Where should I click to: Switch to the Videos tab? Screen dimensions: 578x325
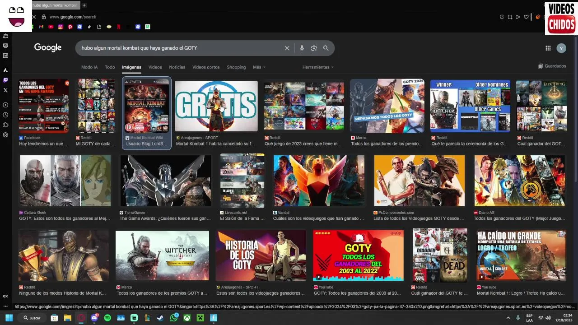coord(155,67)
